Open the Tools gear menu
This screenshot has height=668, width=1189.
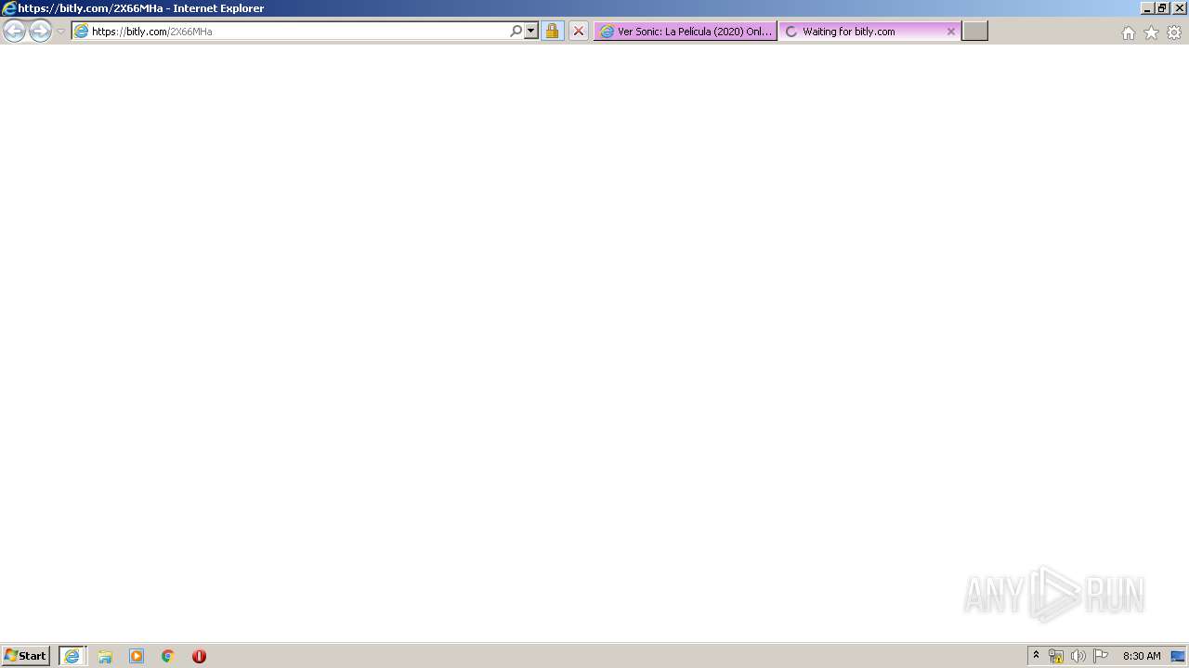(x=1174, y=32)
